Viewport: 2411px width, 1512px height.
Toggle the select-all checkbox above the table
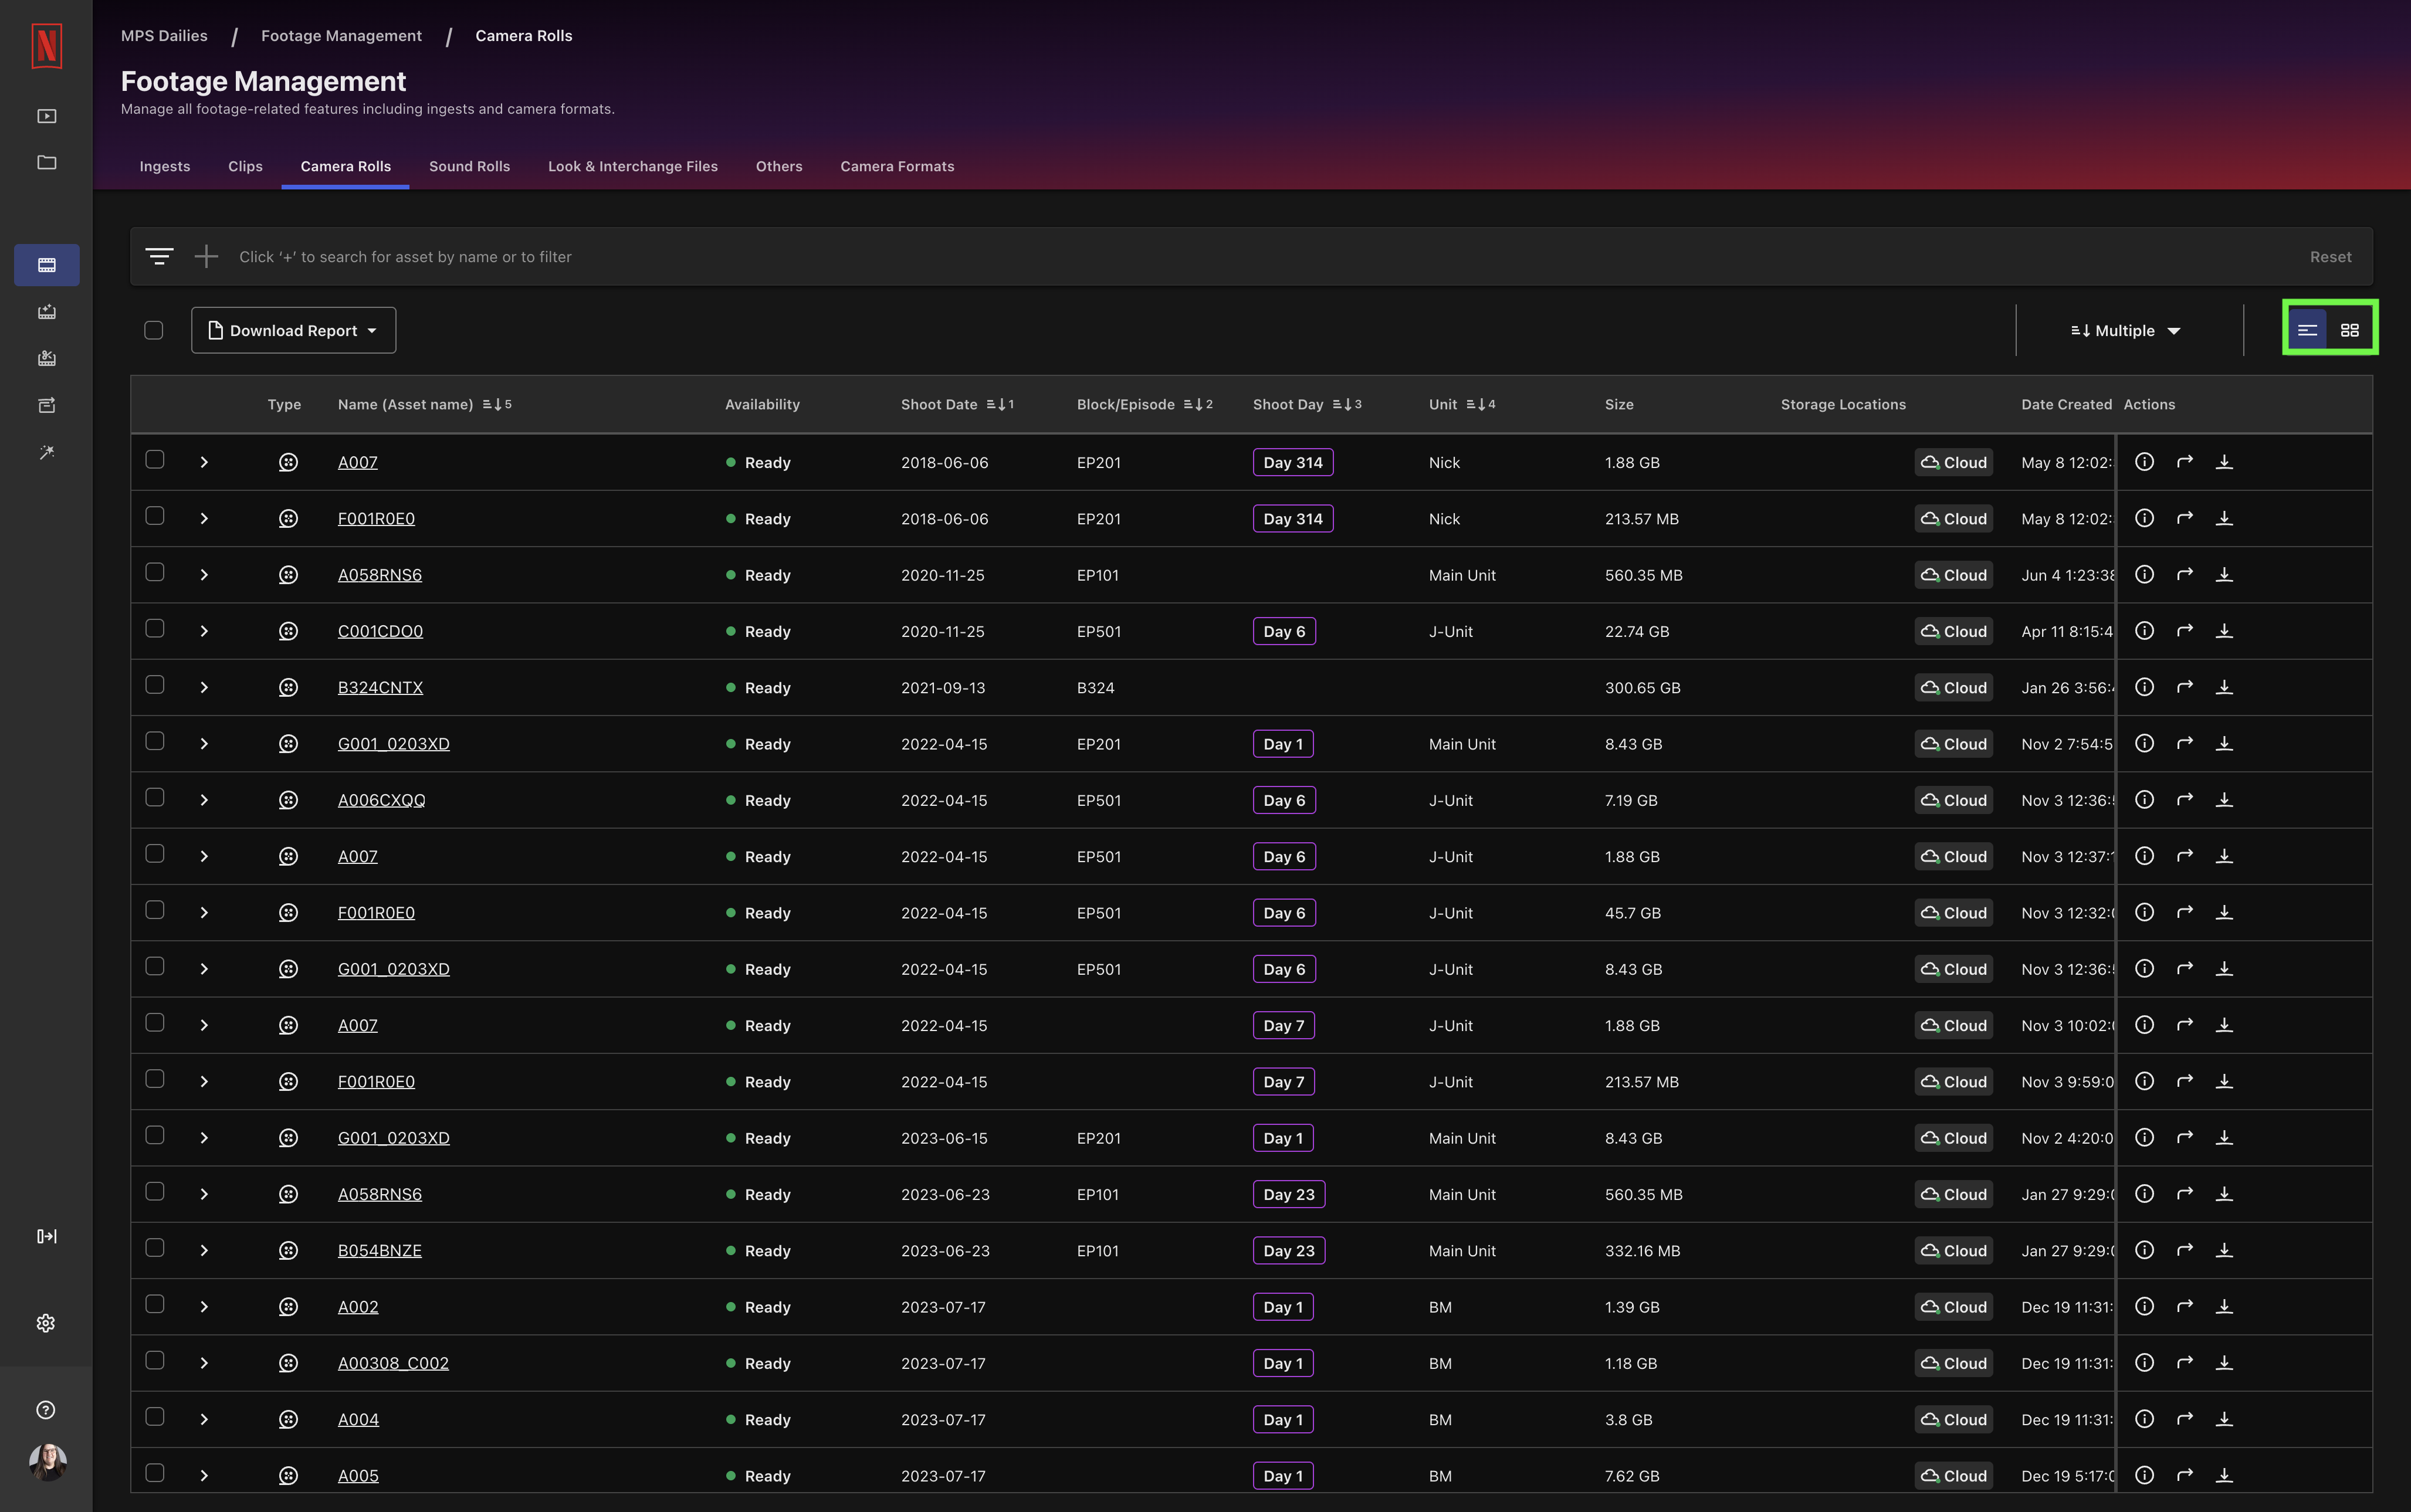pyautogui.click(x=154, y=329)
